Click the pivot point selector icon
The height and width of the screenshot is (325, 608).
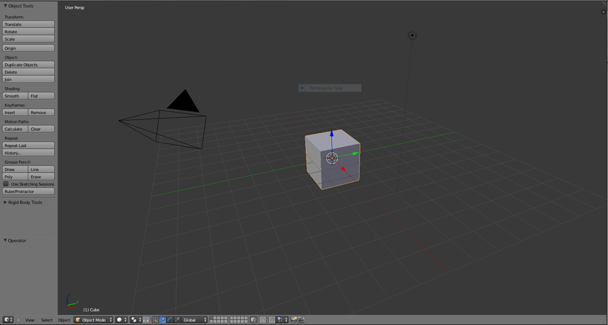134,320
